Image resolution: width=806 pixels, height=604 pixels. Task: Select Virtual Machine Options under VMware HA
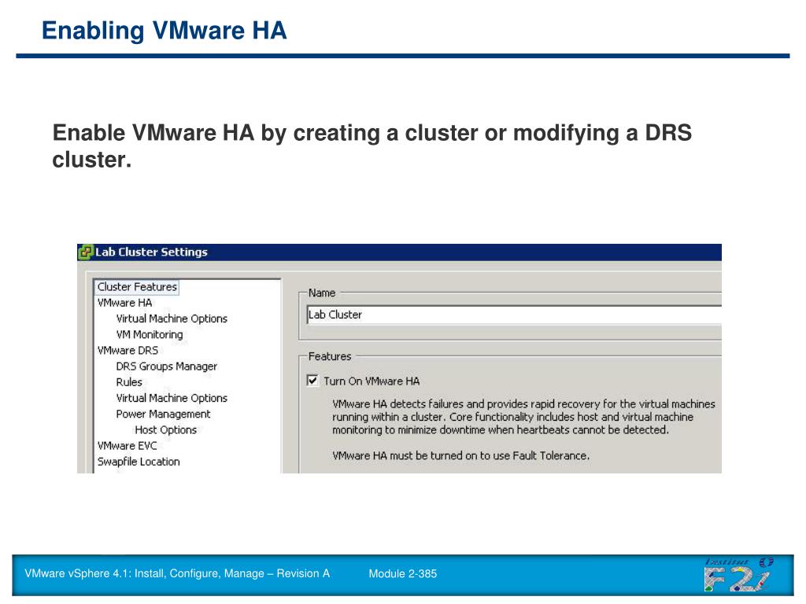(x=172, y=319)
